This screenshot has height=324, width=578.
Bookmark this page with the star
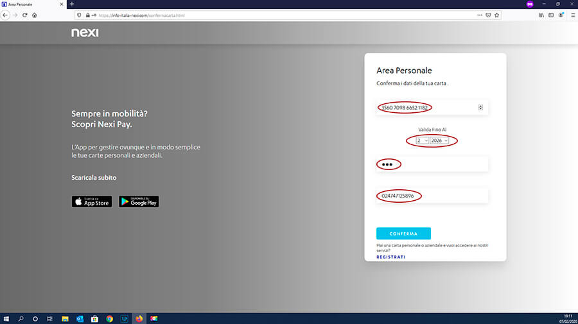(x=496, y=15)
